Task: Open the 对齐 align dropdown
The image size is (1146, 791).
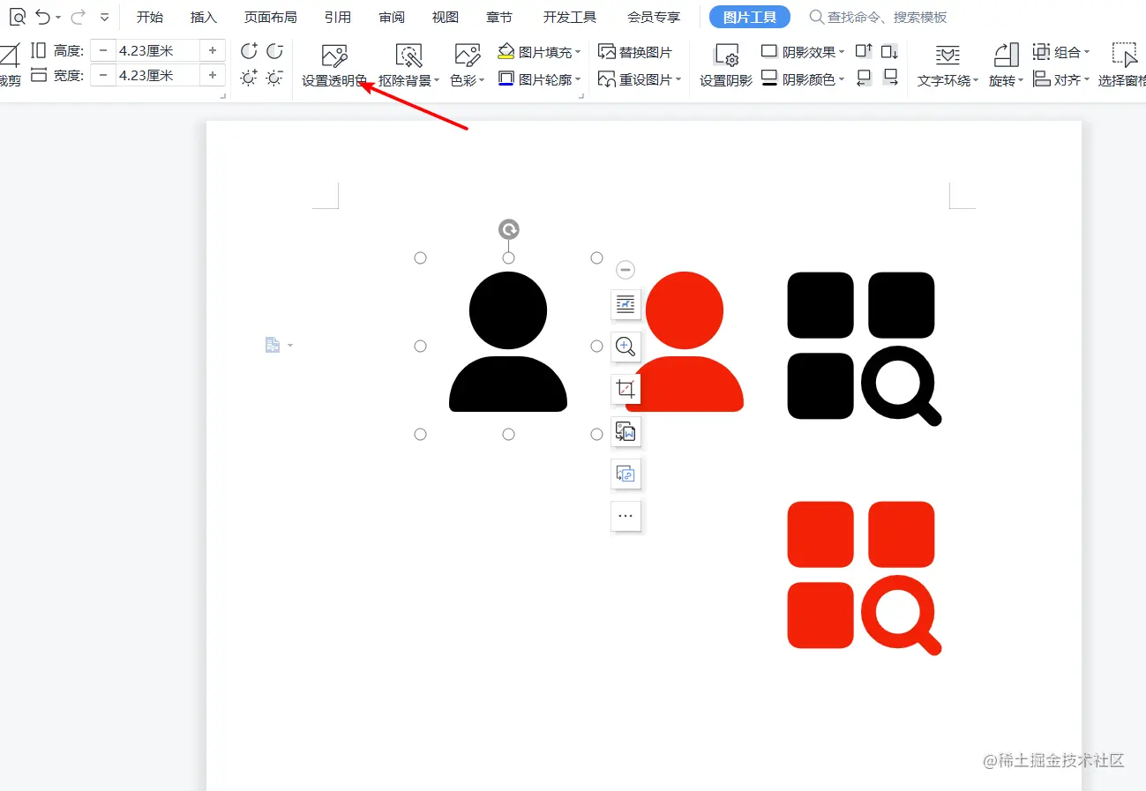Action: click(1061, 79)
